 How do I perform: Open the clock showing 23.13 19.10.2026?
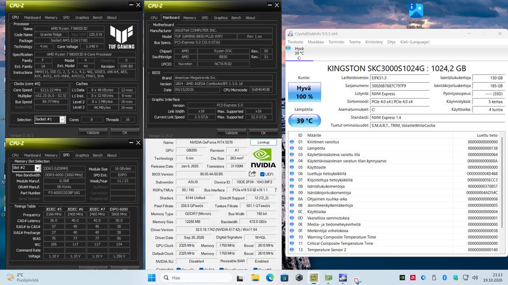pos(493,278)
